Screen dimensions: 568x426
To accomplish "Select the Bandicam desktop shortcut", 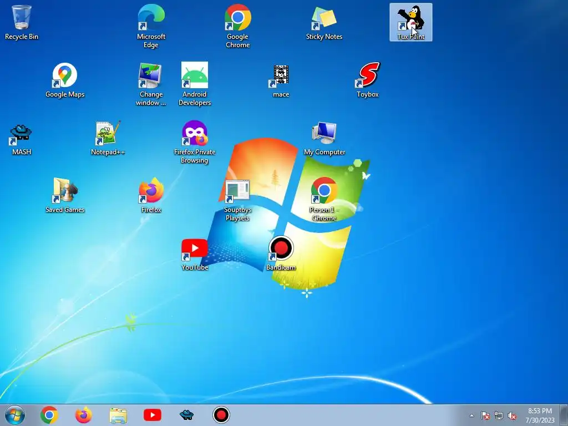I will (281, 253).
